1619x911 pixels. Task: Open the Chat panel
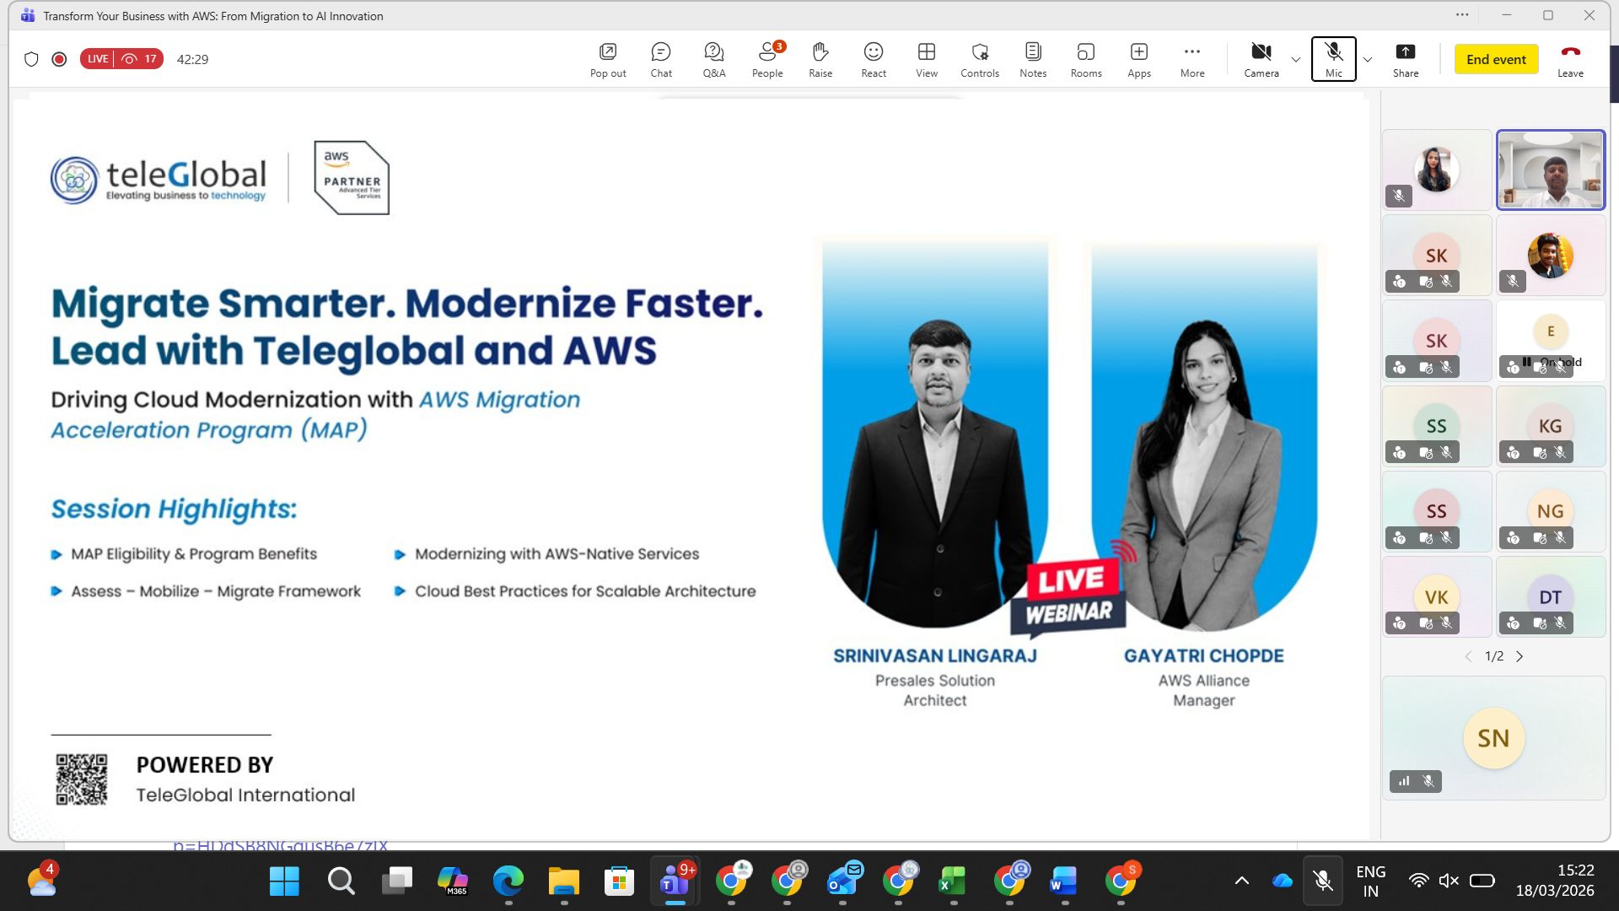661,59
